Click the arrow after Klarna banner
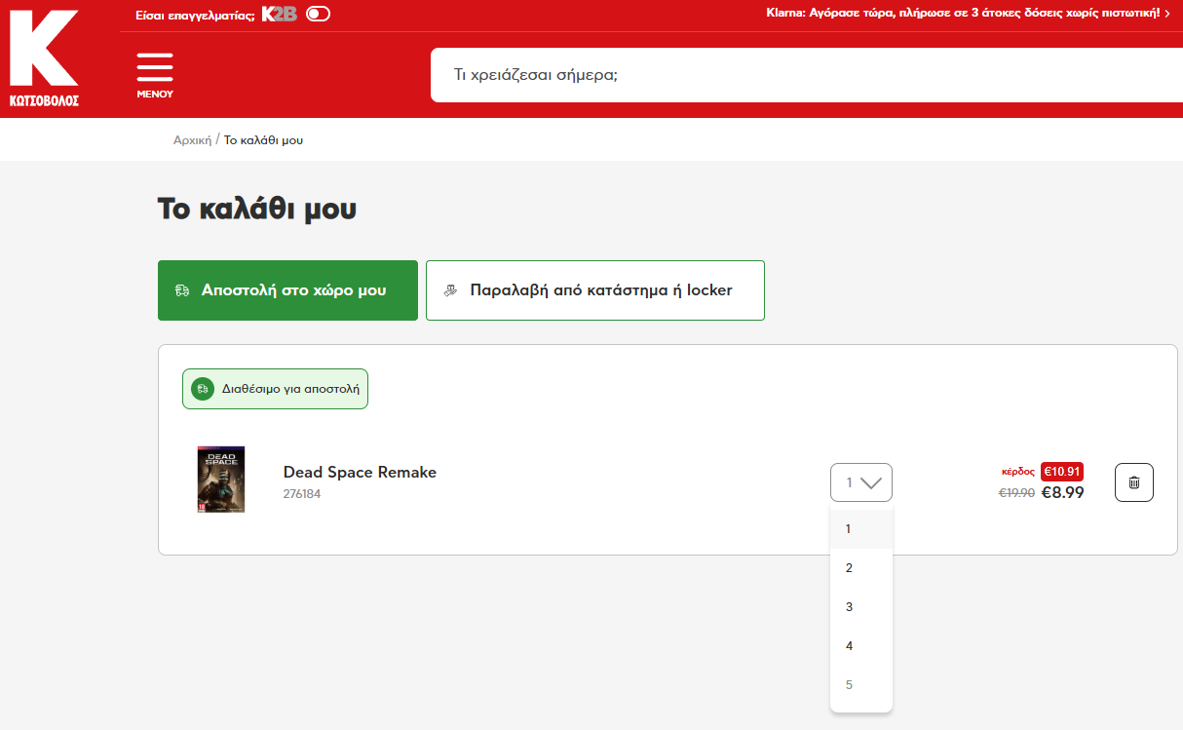 click(x=1167, y=14)
